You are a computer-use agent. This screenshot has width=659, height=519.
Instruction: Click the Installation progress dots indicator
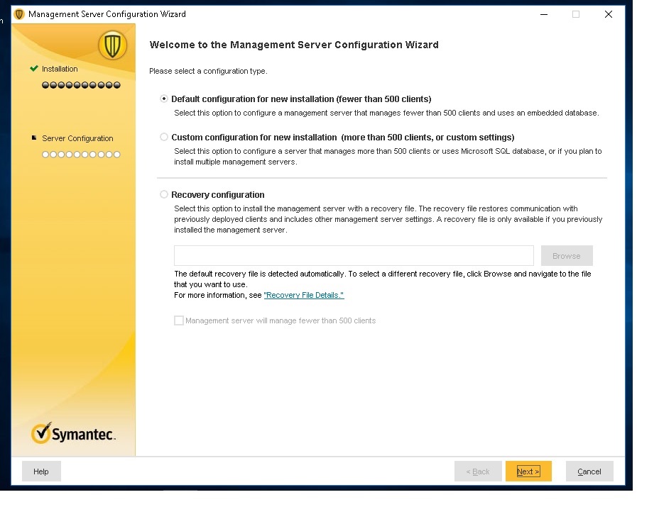(81, 85)
